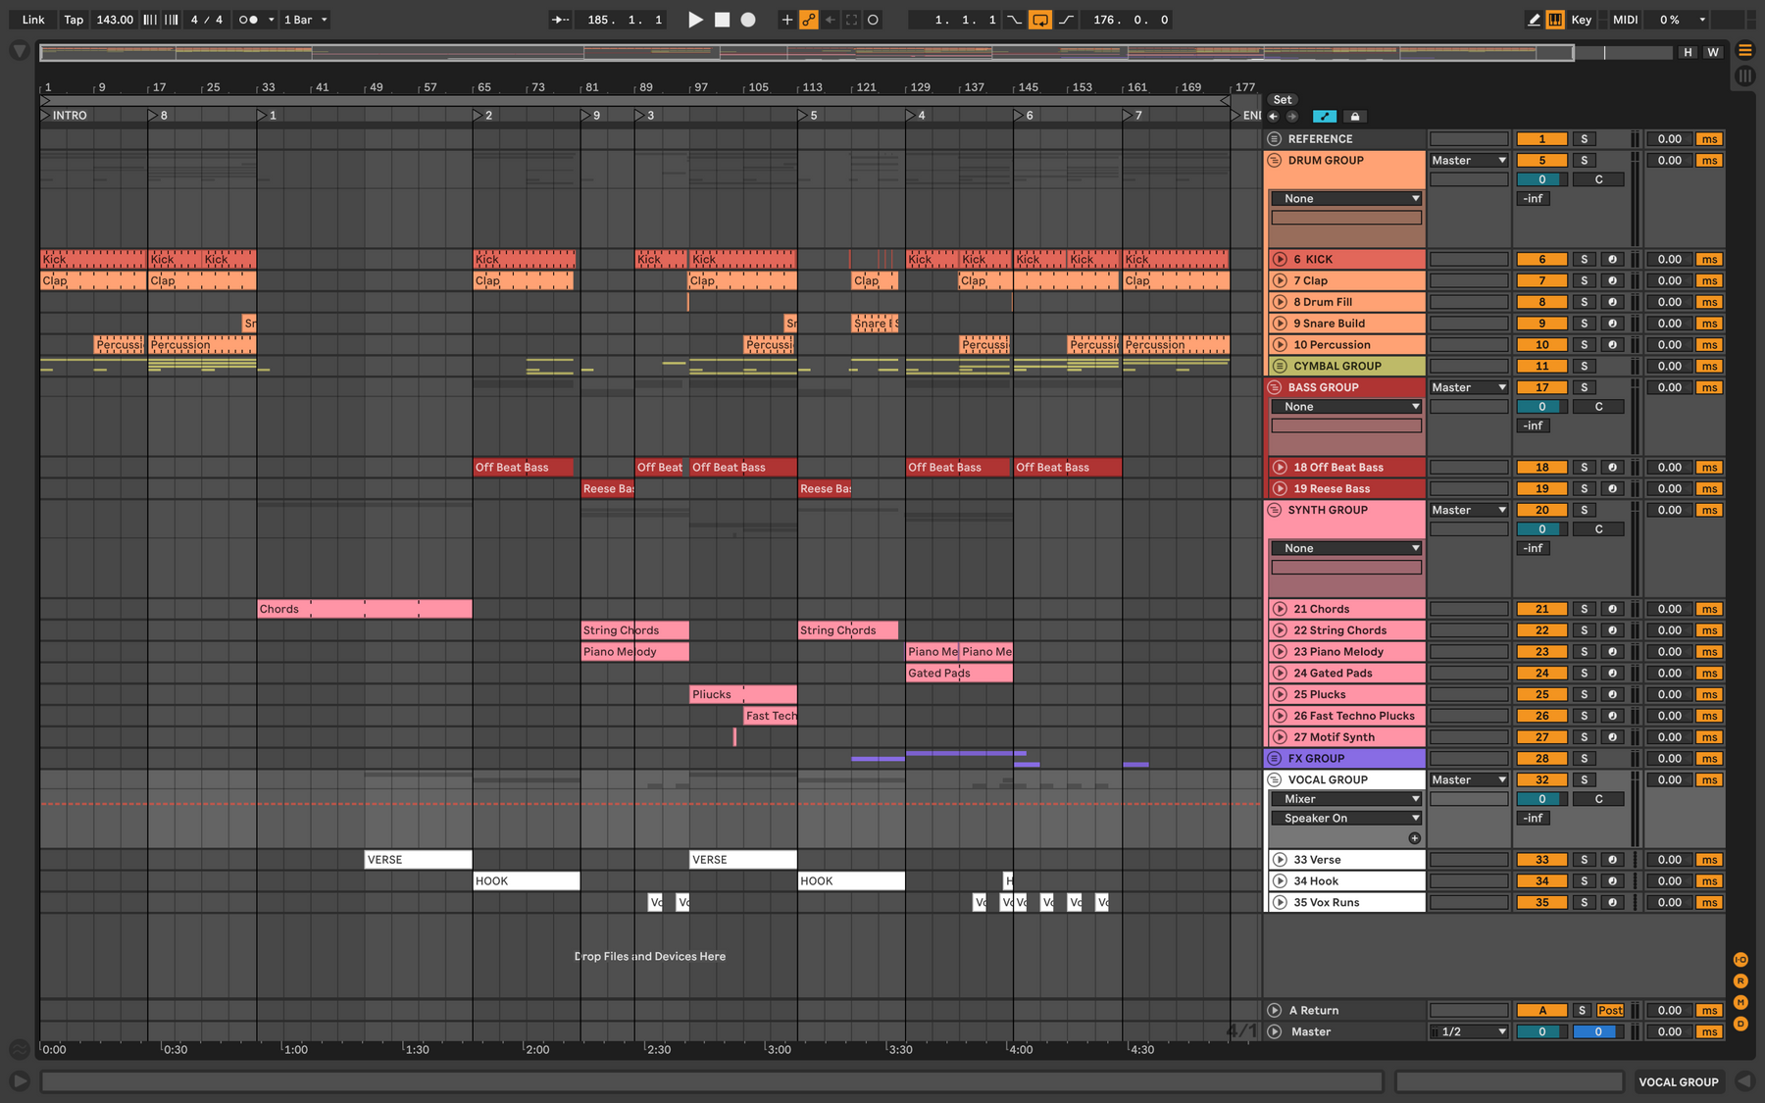Click the Lock Envelopes padlock icon
This screenshot has height=1103, width=1765.
[1355, 117]
